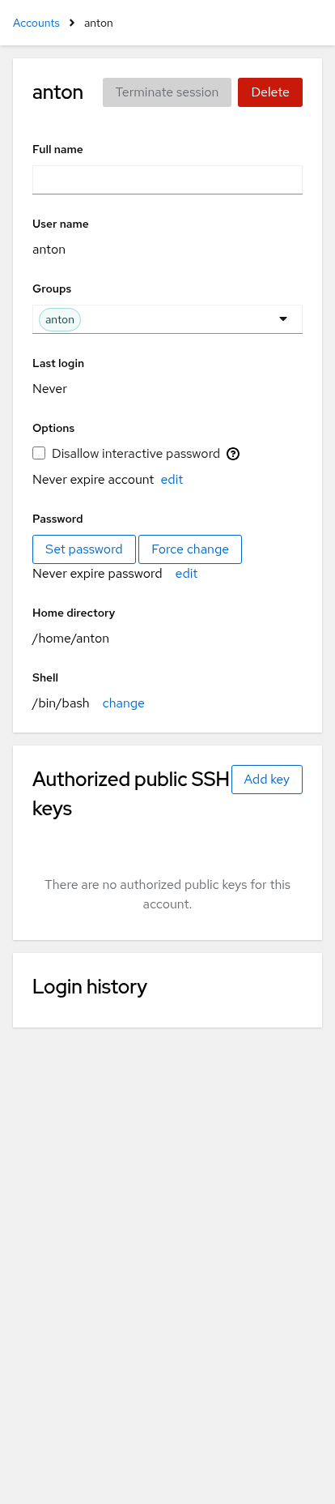
Task: Click the Login history heading
Action: pyautogui.click(x=90, y=987)
